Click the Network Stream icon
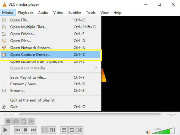 click(4, 48)
